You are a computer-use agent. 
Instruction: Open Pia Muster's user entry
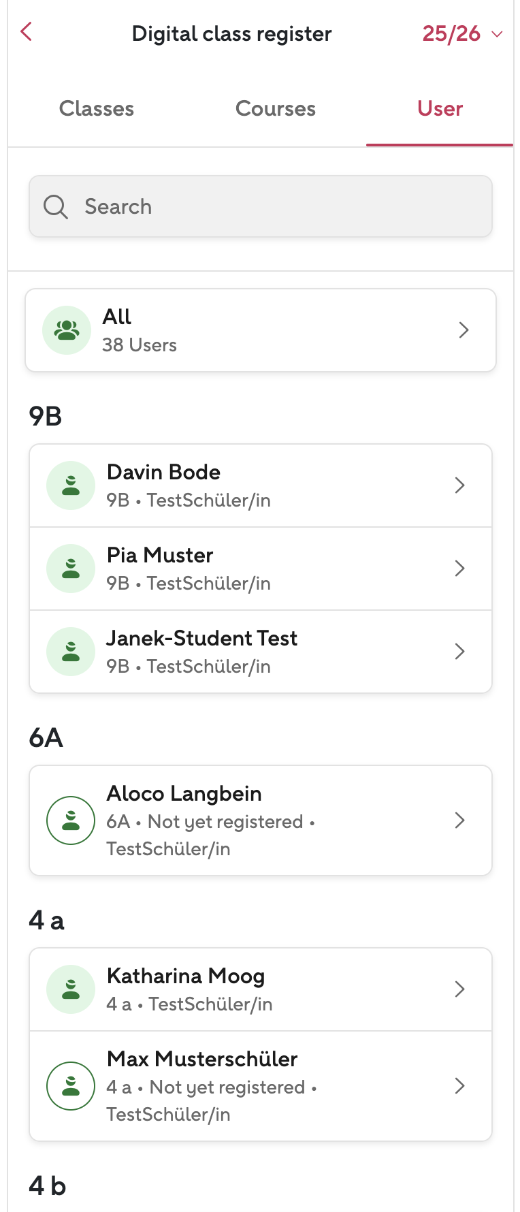coord(259,569)
